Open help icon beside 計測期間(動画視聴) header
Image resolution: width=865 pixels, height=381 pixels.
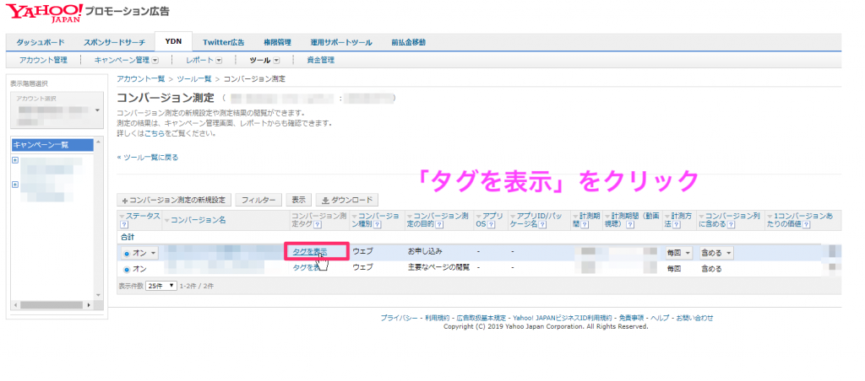(x=630, y=224)
